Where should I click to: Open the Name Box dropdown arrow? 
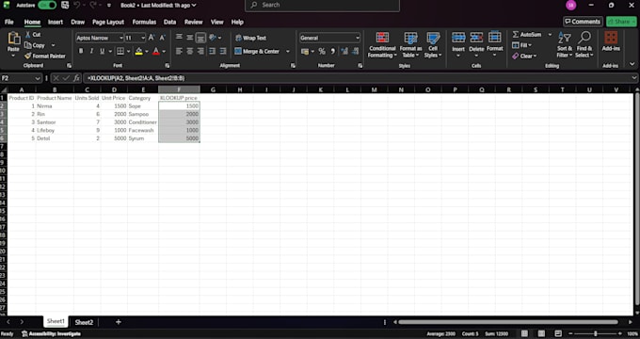point(38,78)
